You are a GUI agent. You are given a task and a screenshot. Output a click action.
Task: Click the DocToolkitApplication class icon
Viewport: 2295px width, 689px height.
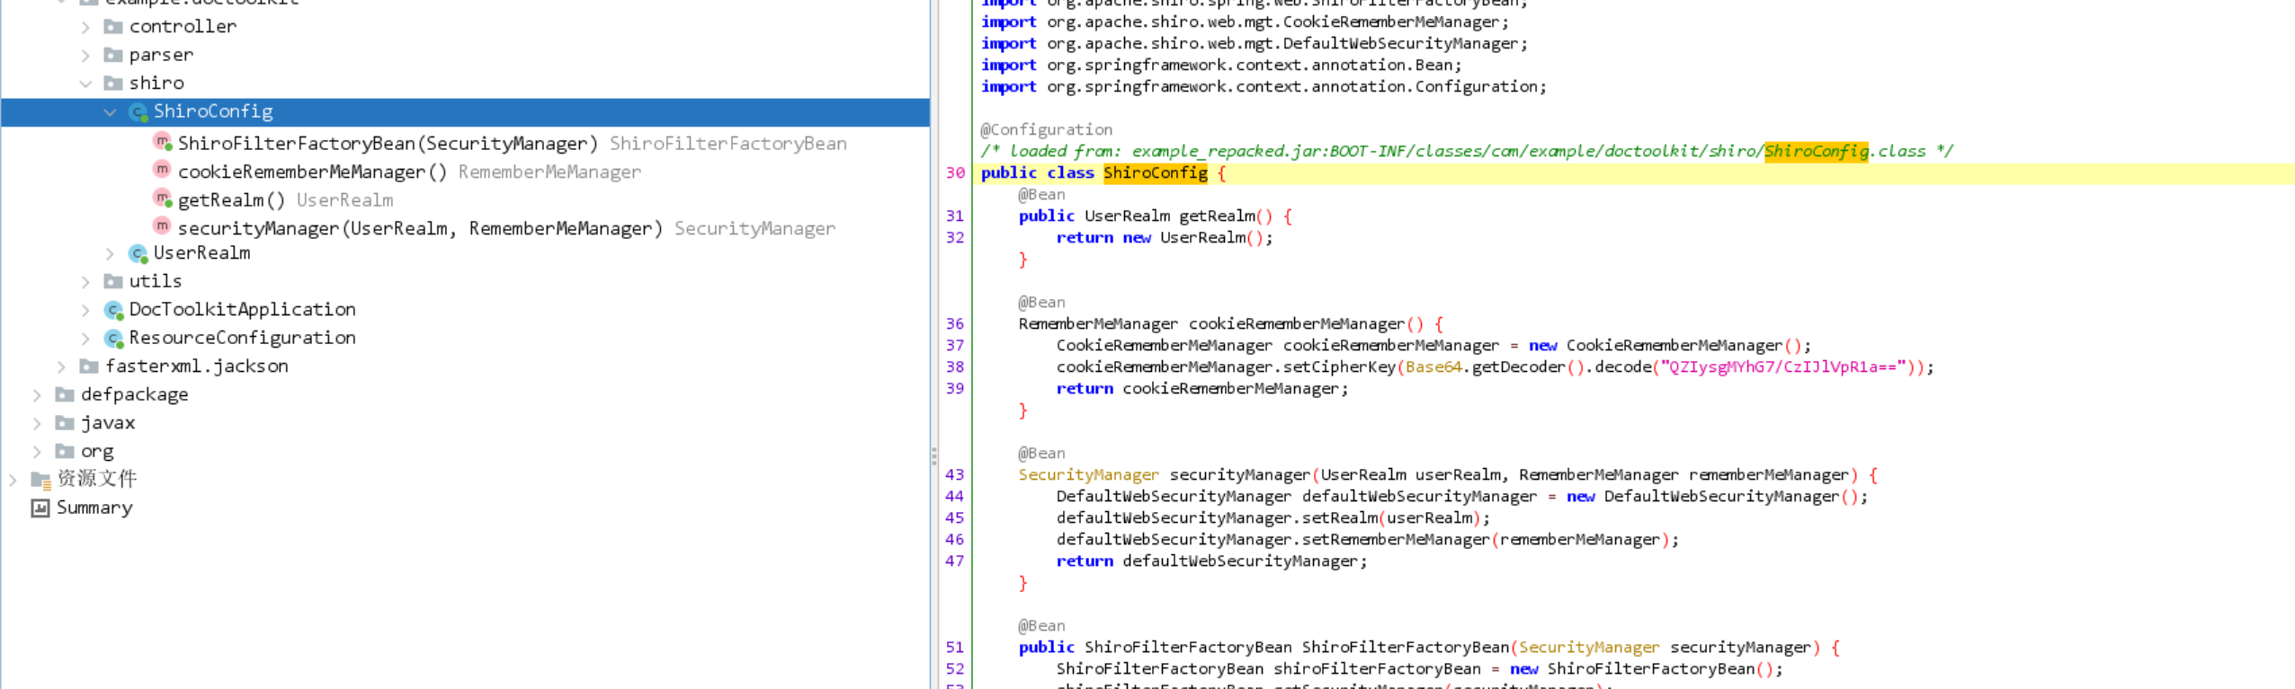113,311
